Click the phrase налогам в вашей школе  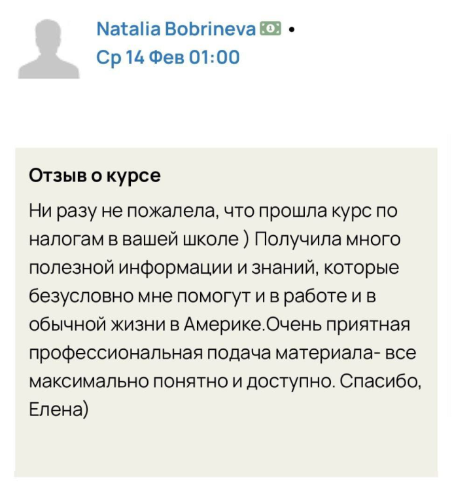point(134,240)
